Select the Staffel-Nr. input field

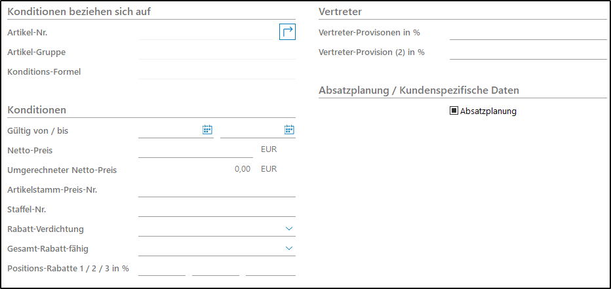(217, 209)
